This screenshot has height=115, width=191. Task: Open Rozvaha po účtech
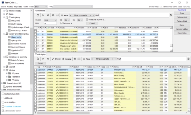19,30
